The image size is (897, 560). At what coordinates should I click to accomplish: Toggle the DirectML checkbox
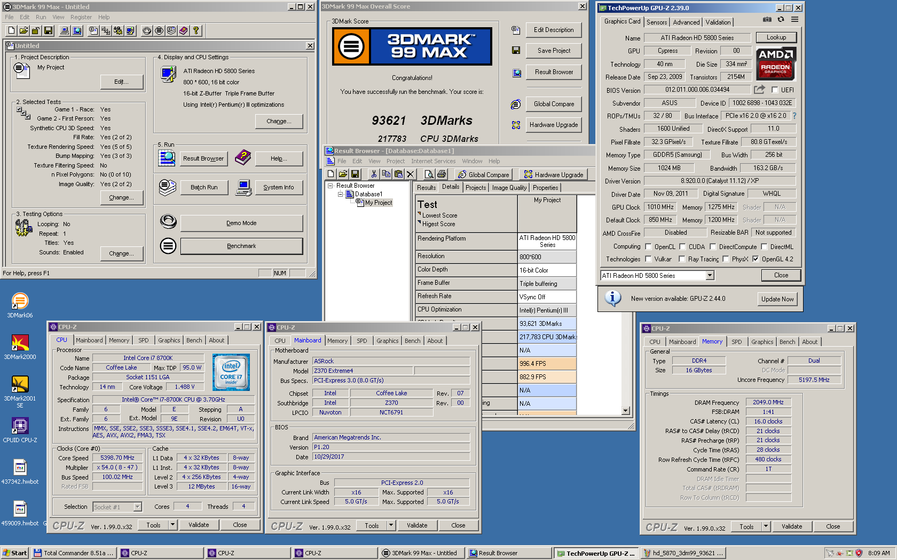[764, 246]
